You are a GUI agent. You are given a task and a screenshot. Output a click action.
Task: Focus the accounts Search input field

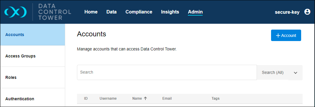click(167, 72)
